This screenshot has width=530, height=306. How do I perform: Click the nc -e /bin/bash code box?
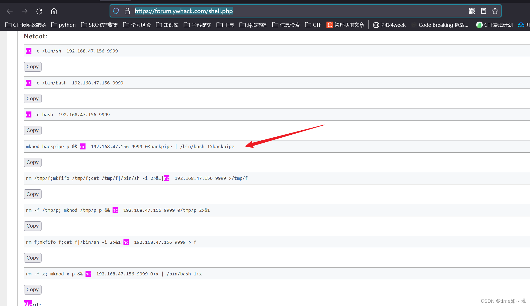pos(277,83)
